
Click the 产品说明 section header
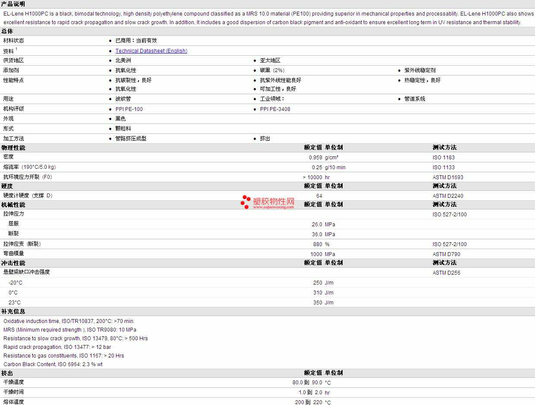pos(13,4)
